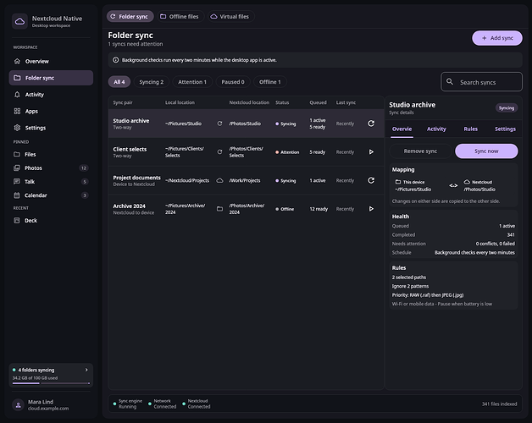Select the Archive 2024 sync row
This screenshot has width=532, height=423.
(x=246, y=209)
